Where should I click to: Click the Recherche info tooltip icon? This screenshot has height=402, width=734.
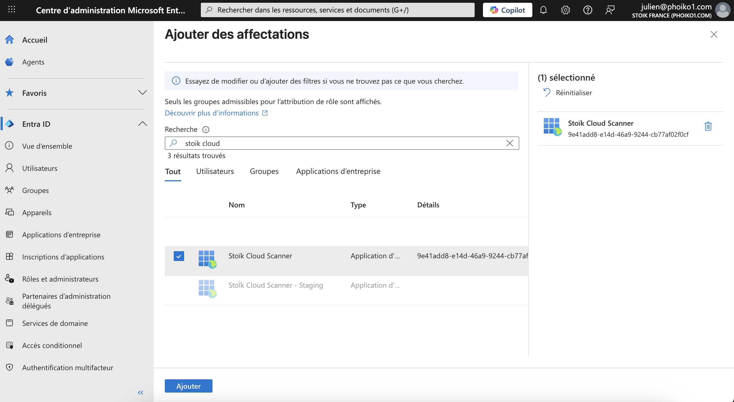[x=206, y=130]
